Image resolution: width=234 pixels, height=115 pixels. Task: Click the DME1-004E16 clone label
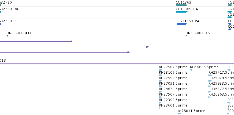[198, 33]
